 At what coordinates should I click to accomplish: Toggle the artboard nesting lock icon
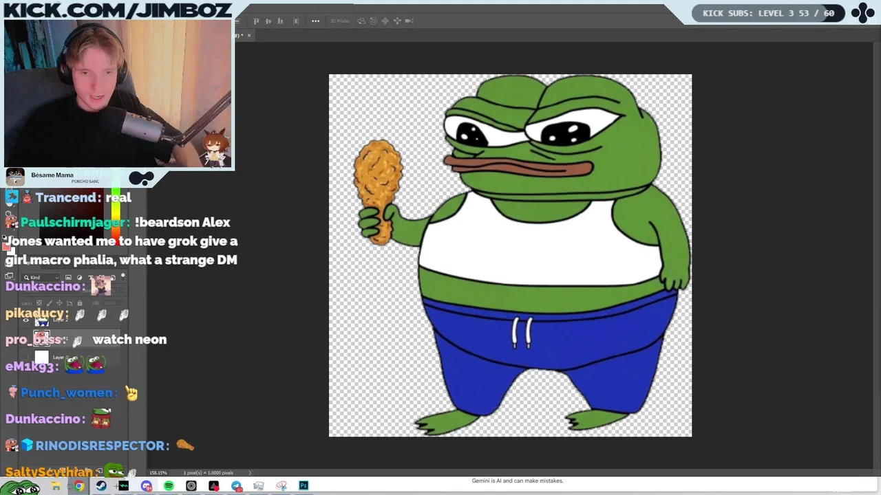click(70, 303)
